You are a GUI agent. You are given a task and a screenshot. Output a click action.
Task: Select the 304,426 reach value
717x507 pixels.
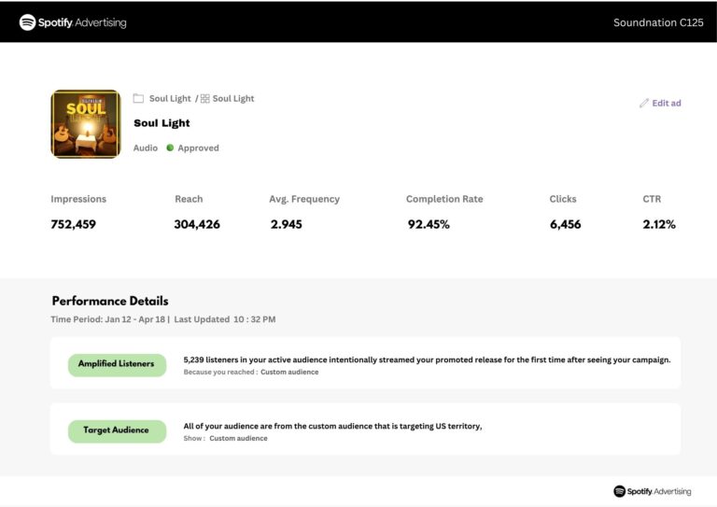pos(197,224)
